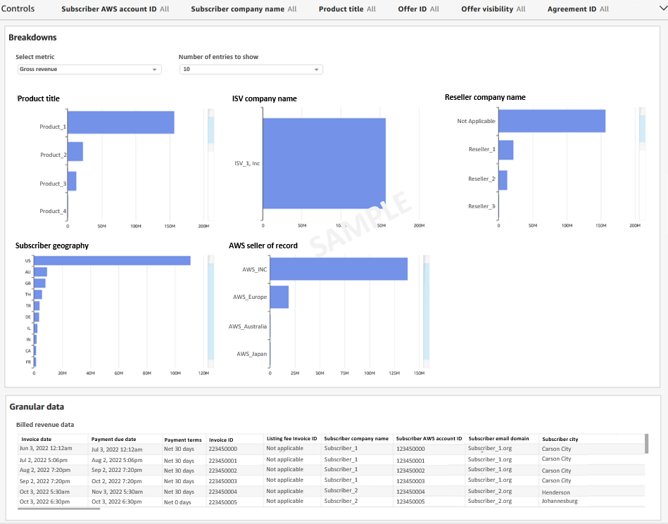Open the Subscriber company name filter
The width and height of the screenshot is (668, 524).
pyautogui.click(x=243, y=10)
